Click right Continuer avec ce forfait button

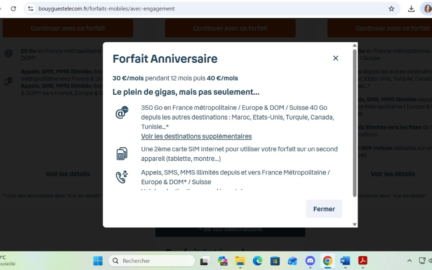(x=380, y=28)
